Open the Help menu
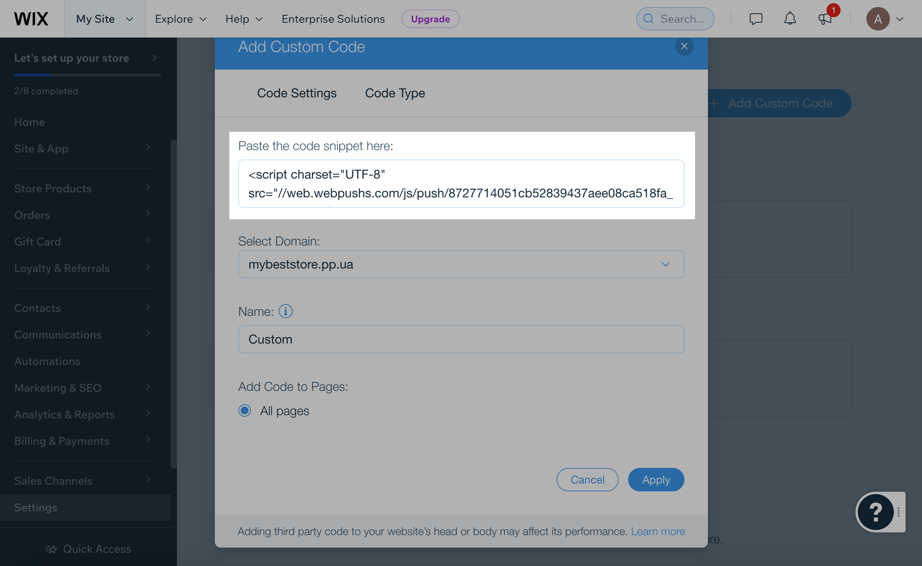This screenshot has height=566, width=922. 244,19
